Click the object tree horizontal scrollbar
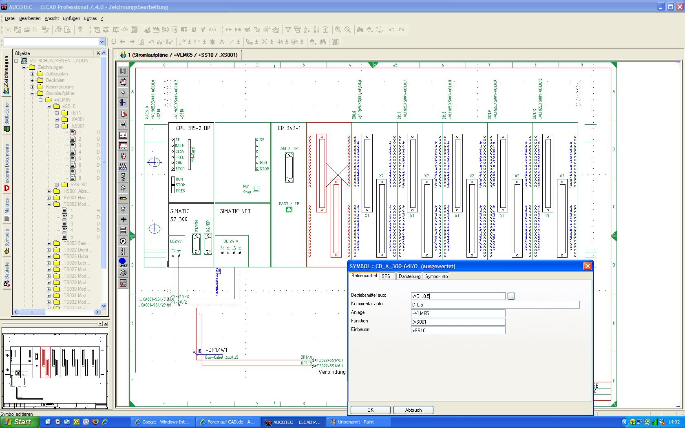Image resolution: width=685 pixels, height=428 pixels. tap(57, 312)
